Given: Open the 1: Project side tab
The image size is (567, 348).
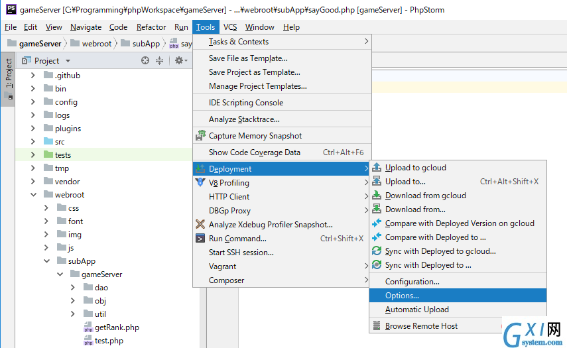Looking at the screenshot, I should 9,79.
